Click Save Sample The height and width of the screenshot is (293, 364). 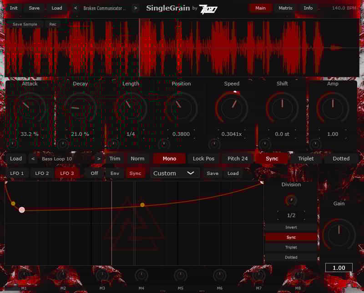tap(25, 24)
